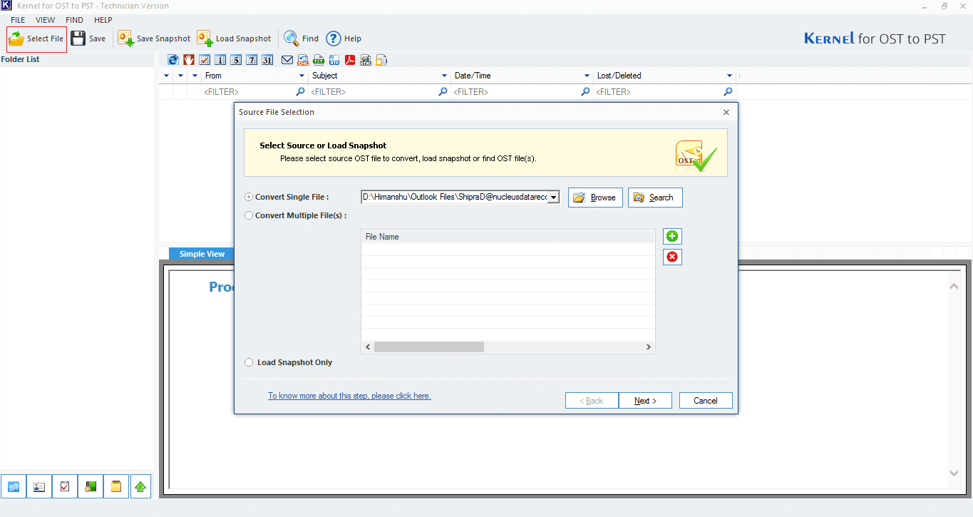Open the 'To know more about this step' link
This screenshot has height=517, width=973.
349,396
